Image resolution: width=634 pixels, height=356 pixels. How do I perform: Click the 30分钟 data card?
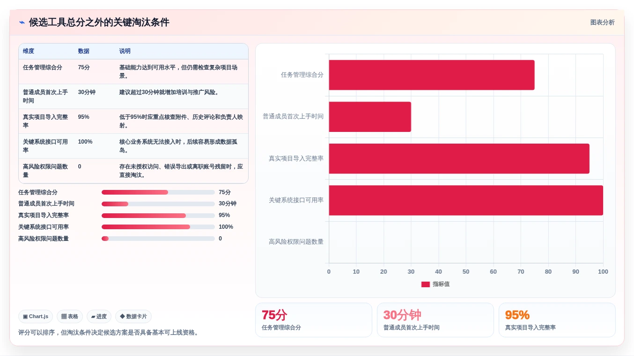click(x=435, y=320)
